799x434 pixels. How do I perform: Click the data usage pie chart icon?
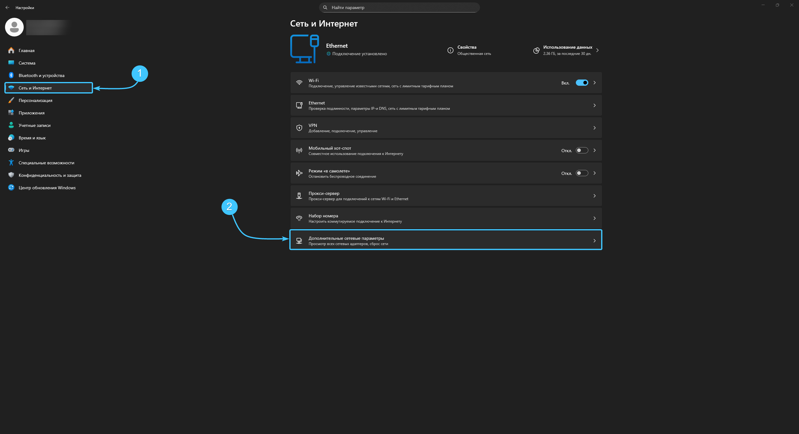pos(536,50)
